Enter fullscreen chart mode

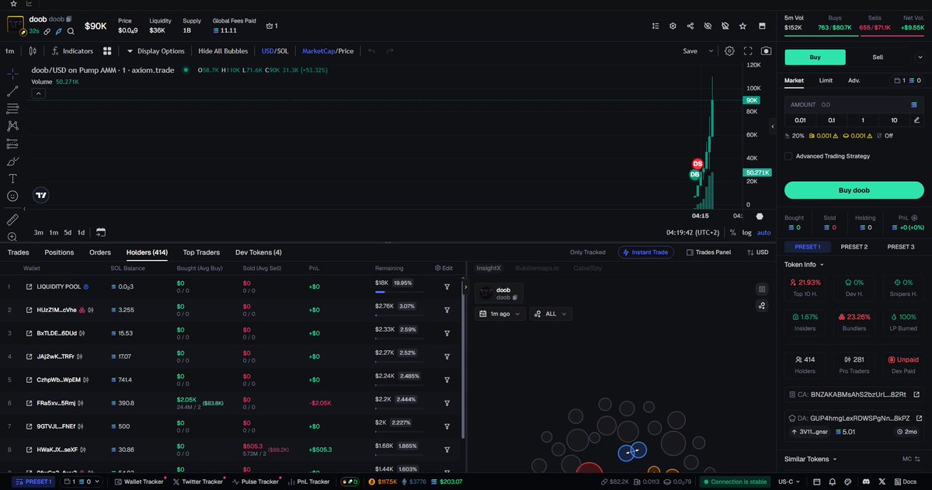748,51
